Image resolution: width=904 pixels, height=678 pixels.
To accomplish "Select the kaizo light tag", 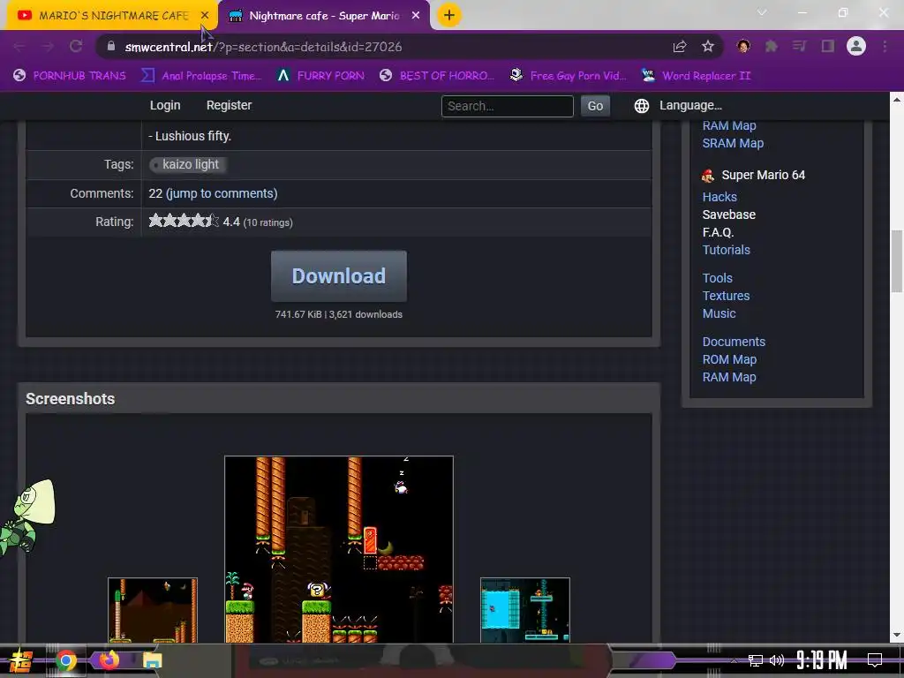I will pyautogui.click(x=188, y=165).
